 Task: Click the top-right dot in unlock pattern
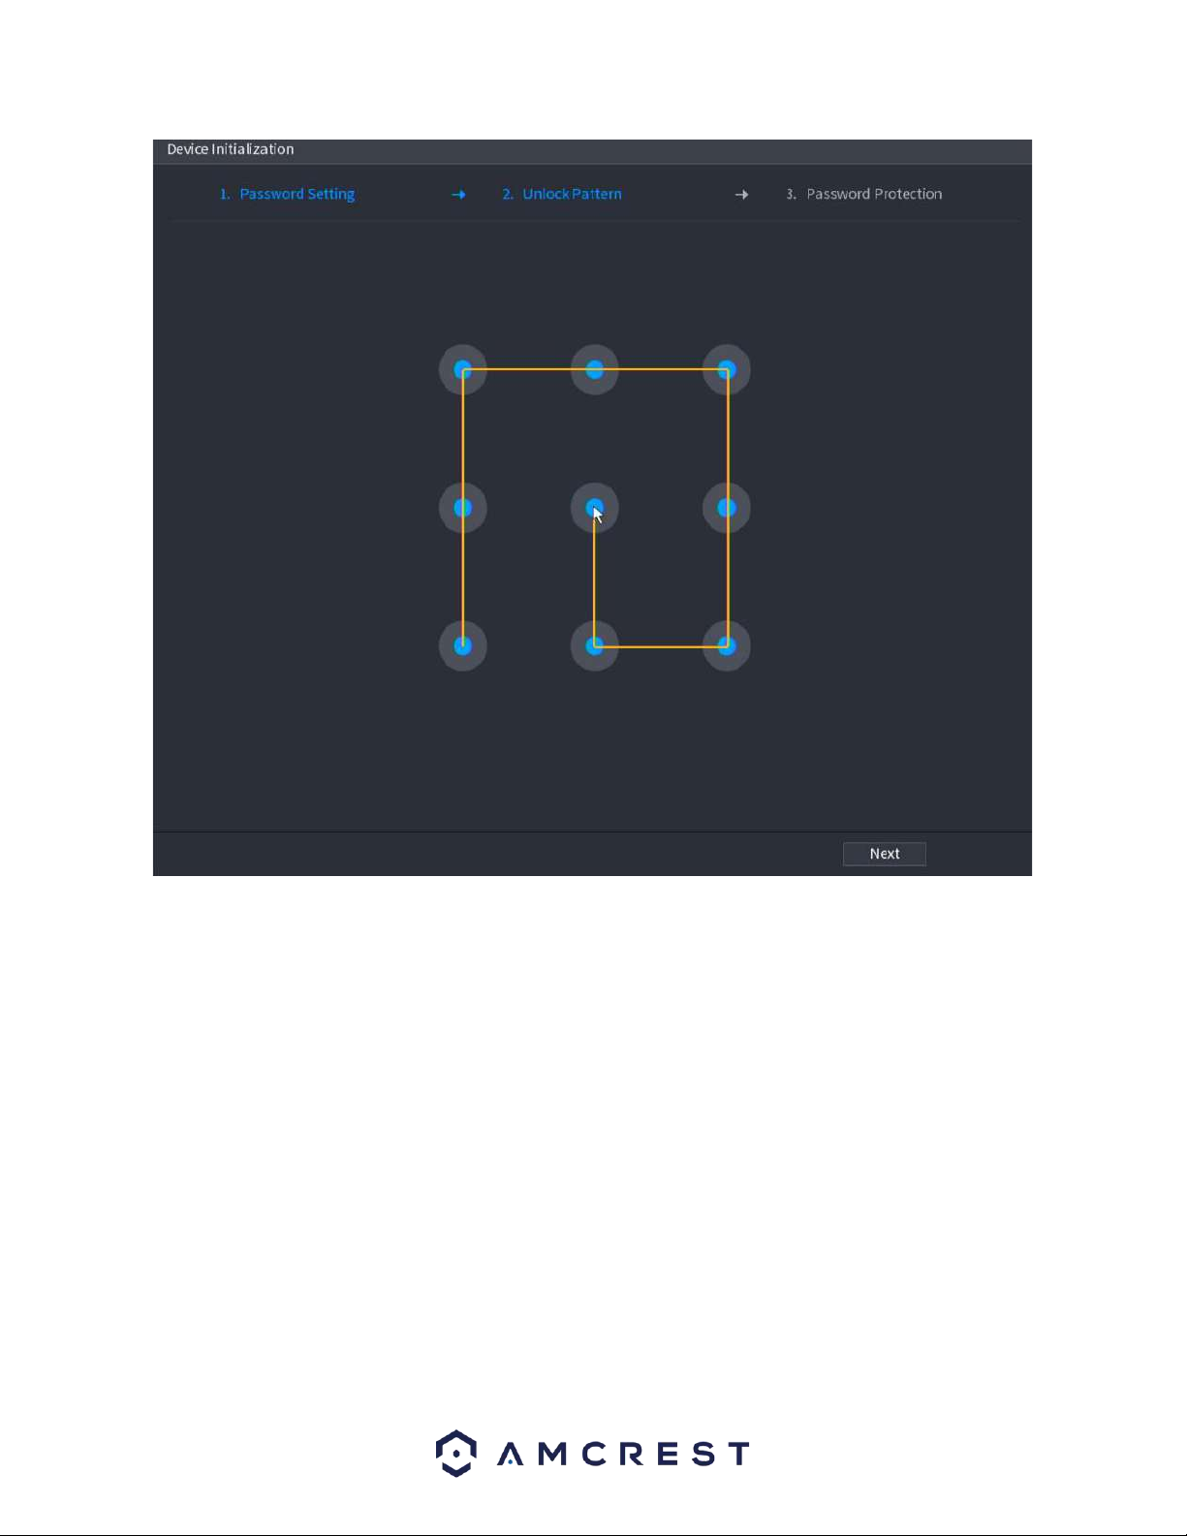[727, 369]
